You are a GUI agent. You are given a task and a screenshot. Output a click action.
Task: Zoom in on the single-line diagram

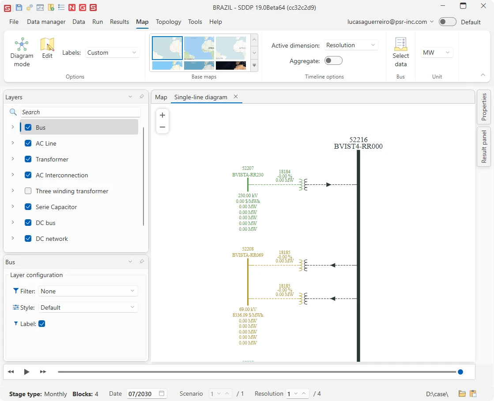(162, 115)
